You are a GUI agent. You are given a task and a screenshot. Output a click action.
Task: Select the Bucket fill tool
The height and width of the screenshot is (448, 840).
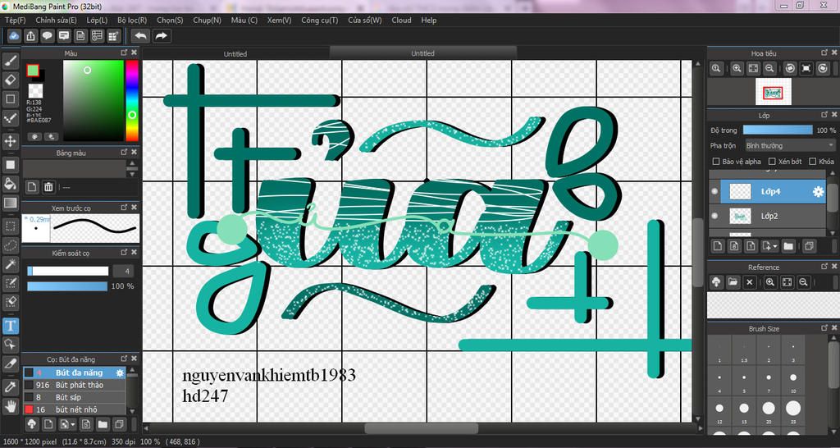11,184
